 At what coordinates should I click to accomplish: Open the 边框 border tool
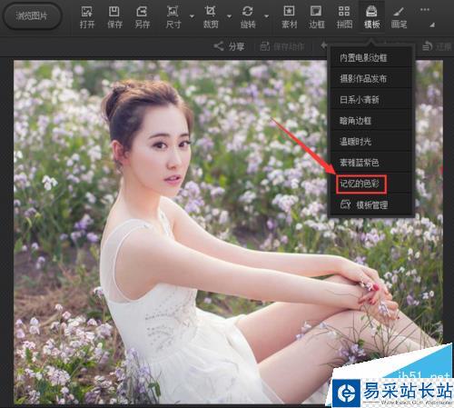(x=317, y=17)
